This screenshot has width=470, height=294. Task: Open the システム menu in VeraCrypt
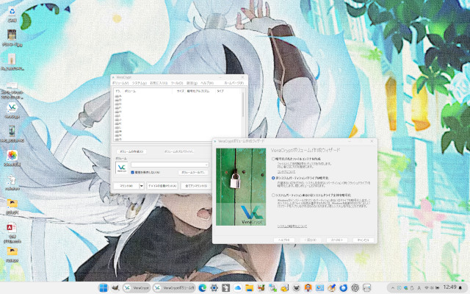140,83
